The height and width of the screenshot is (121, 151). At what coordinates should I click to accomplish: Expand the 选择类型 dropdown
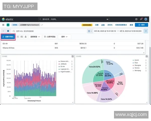tap(35, 37)
